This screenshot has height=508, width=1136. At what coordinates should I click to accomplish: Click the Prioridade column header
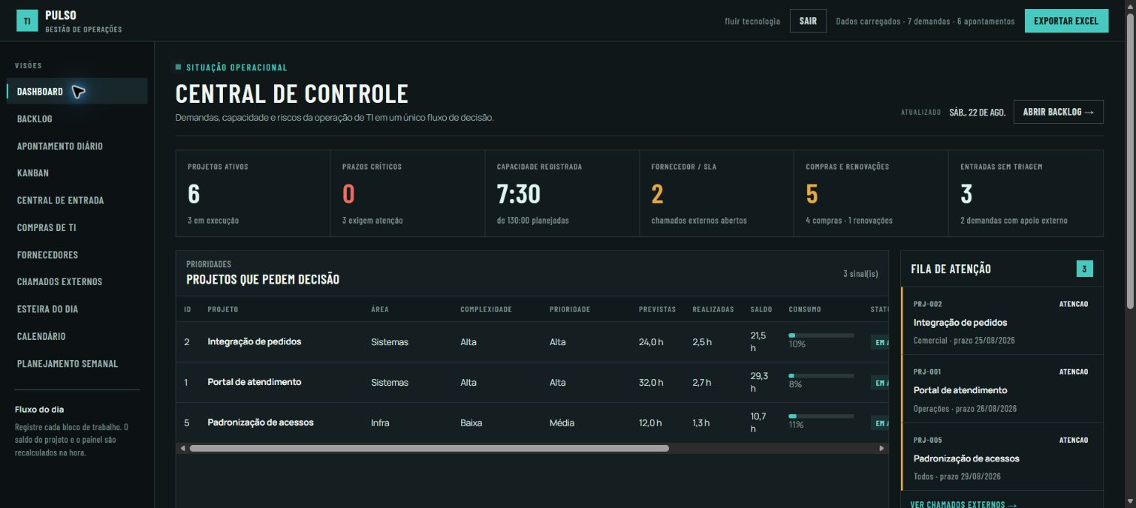coord(570,309)
